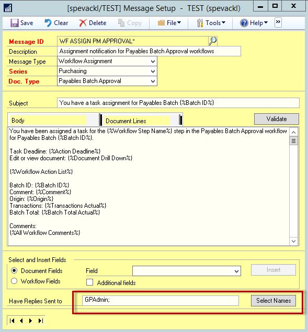Click the body scrollbar up arrow

pos(293,133)
